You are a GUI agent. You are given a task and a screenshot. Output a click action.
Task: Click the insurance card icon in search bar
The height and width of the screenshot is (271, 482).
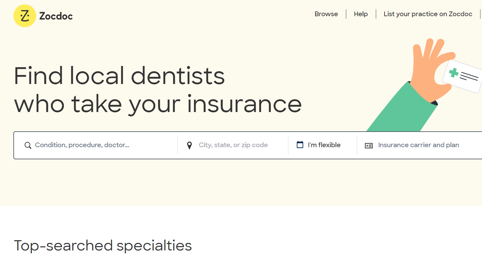pyautogui.click(x=369, y=146)
